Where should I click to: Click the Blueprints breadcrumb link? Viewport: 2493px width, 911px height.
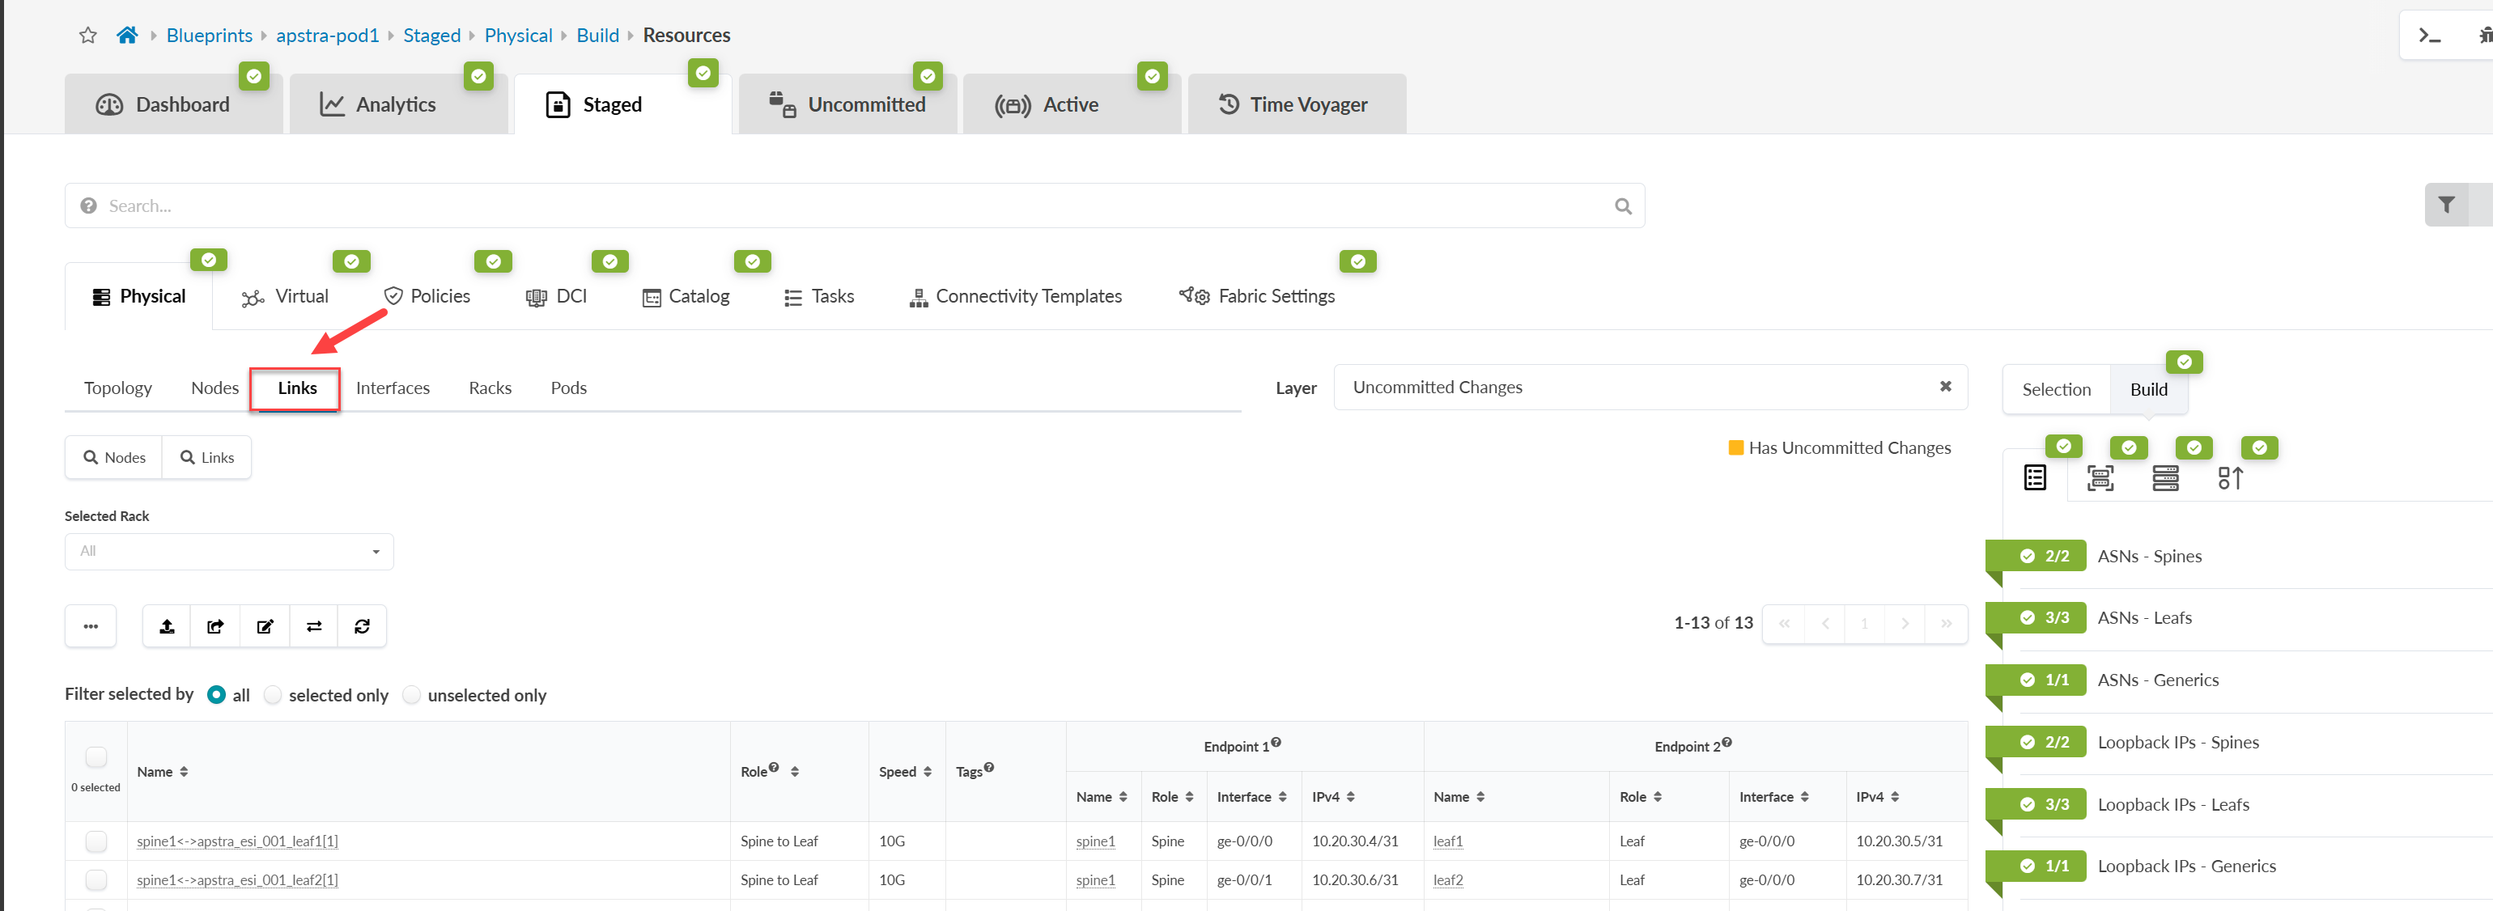[x=209, y=36]
